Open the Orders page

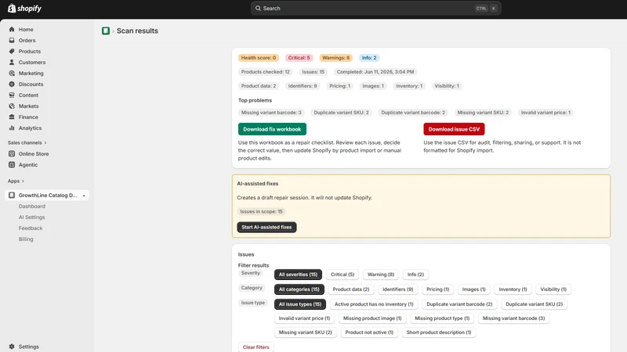27,41
